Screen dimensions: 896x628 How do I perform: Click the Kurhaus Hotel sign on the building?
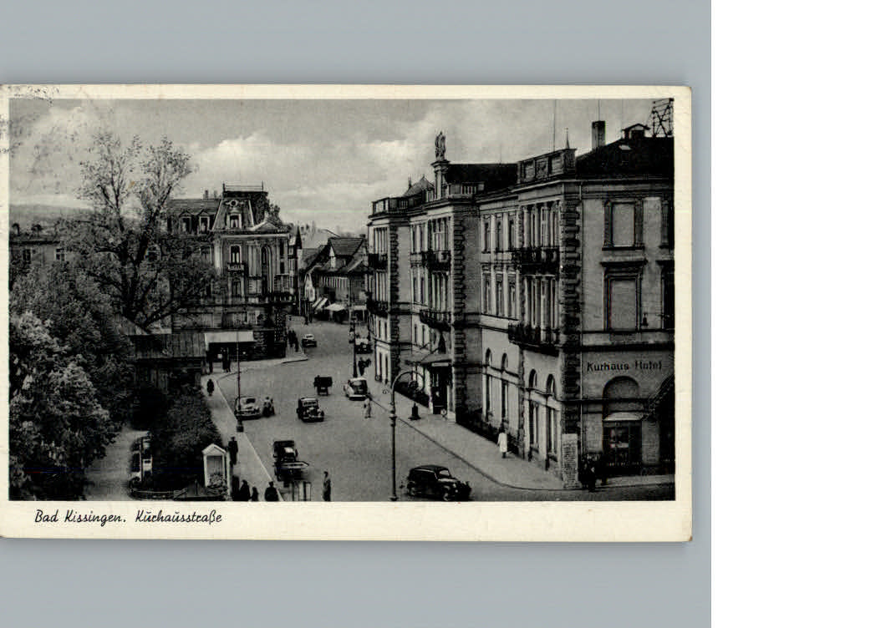pyautogui.click(x=624, y=366)
